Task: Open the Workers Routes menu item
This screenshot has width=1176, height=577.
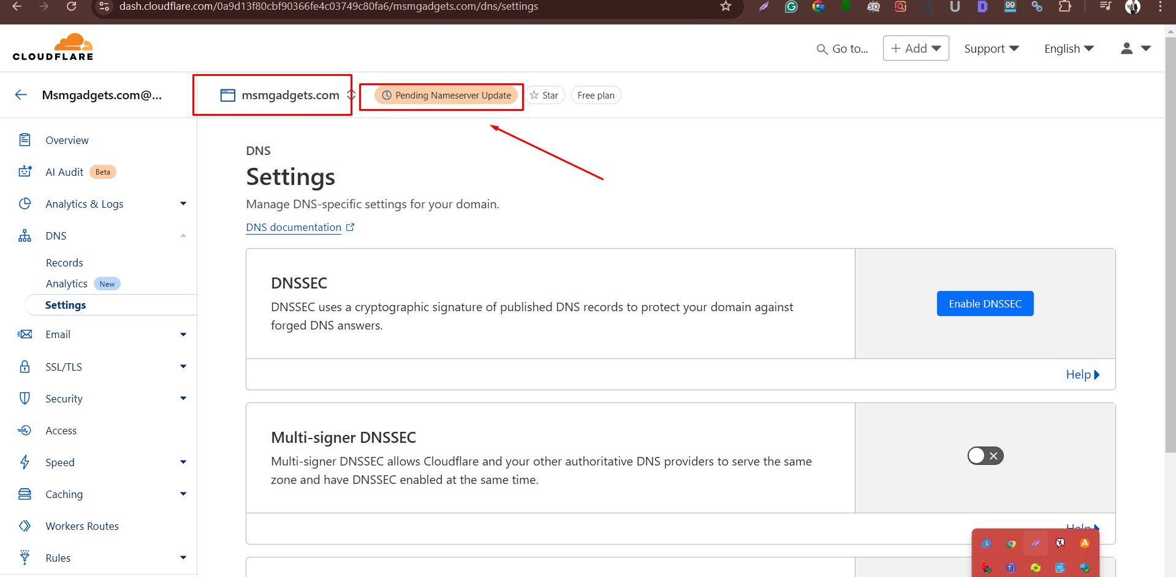Action: (82, 526)
